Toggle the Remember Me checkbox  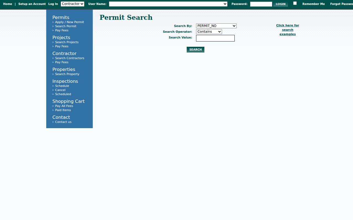[295, 3]
